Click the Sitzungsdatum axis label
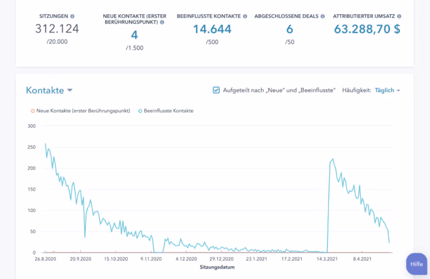The height and width of the screenshot is (279, 430). (x=217, y=267)
